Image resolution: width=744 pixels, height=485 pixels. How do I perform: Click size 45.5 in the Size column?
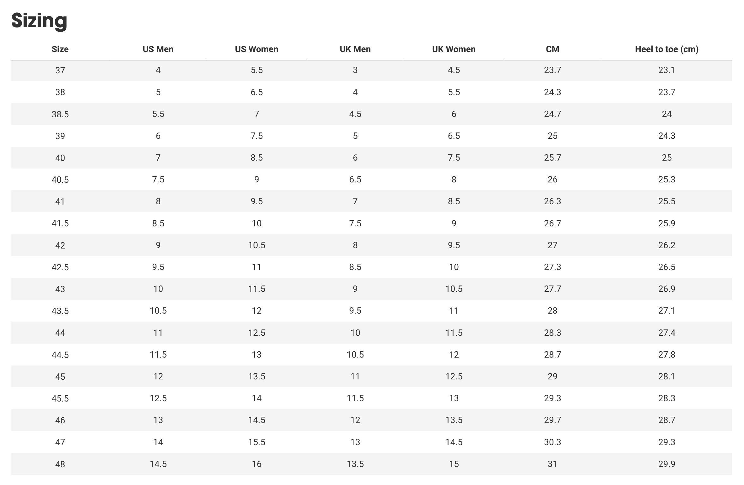(x=60, y=398)
